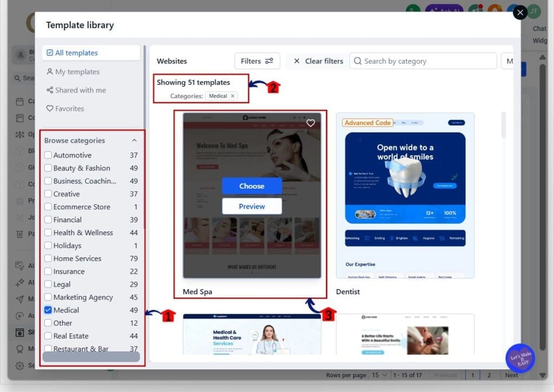The height and width of the screenshot is (392, 554).
Task: Click the horizontal scrollbar under categories
Action: pyautogui.click(x=91, y=357)
